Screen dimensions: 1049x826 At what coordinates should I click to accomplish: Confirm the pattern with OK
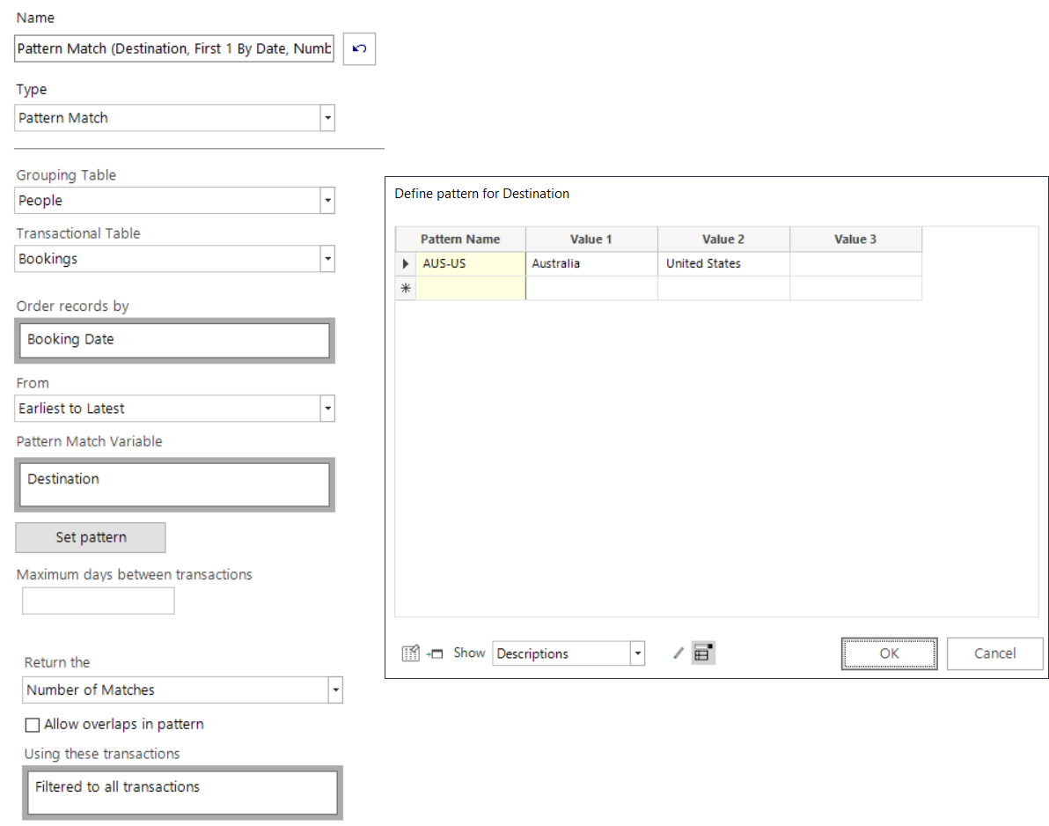(x=889, y=653)
